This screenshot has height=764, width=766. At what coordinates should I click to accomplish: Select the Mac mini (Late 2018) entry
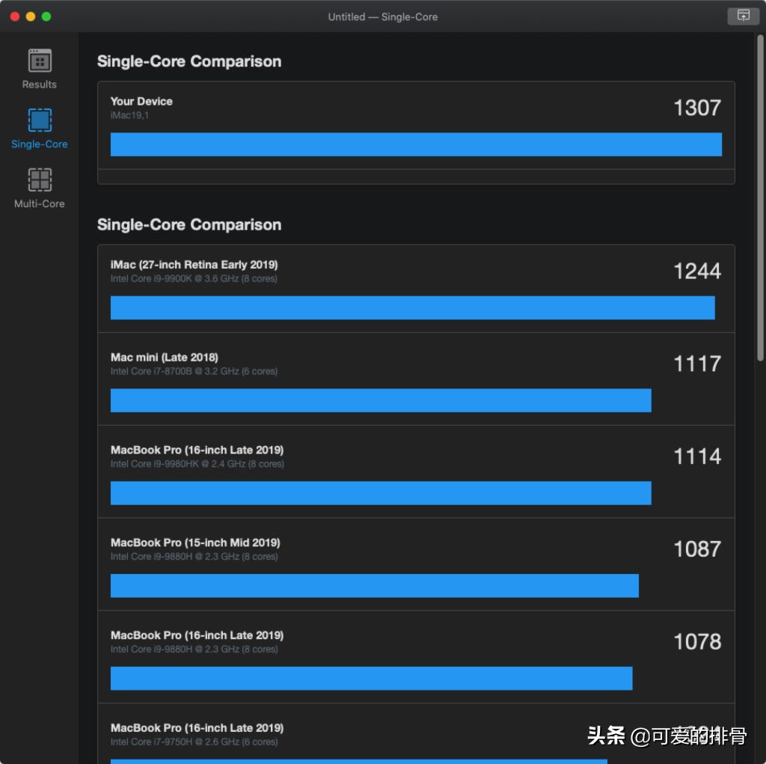click(165, 358)
